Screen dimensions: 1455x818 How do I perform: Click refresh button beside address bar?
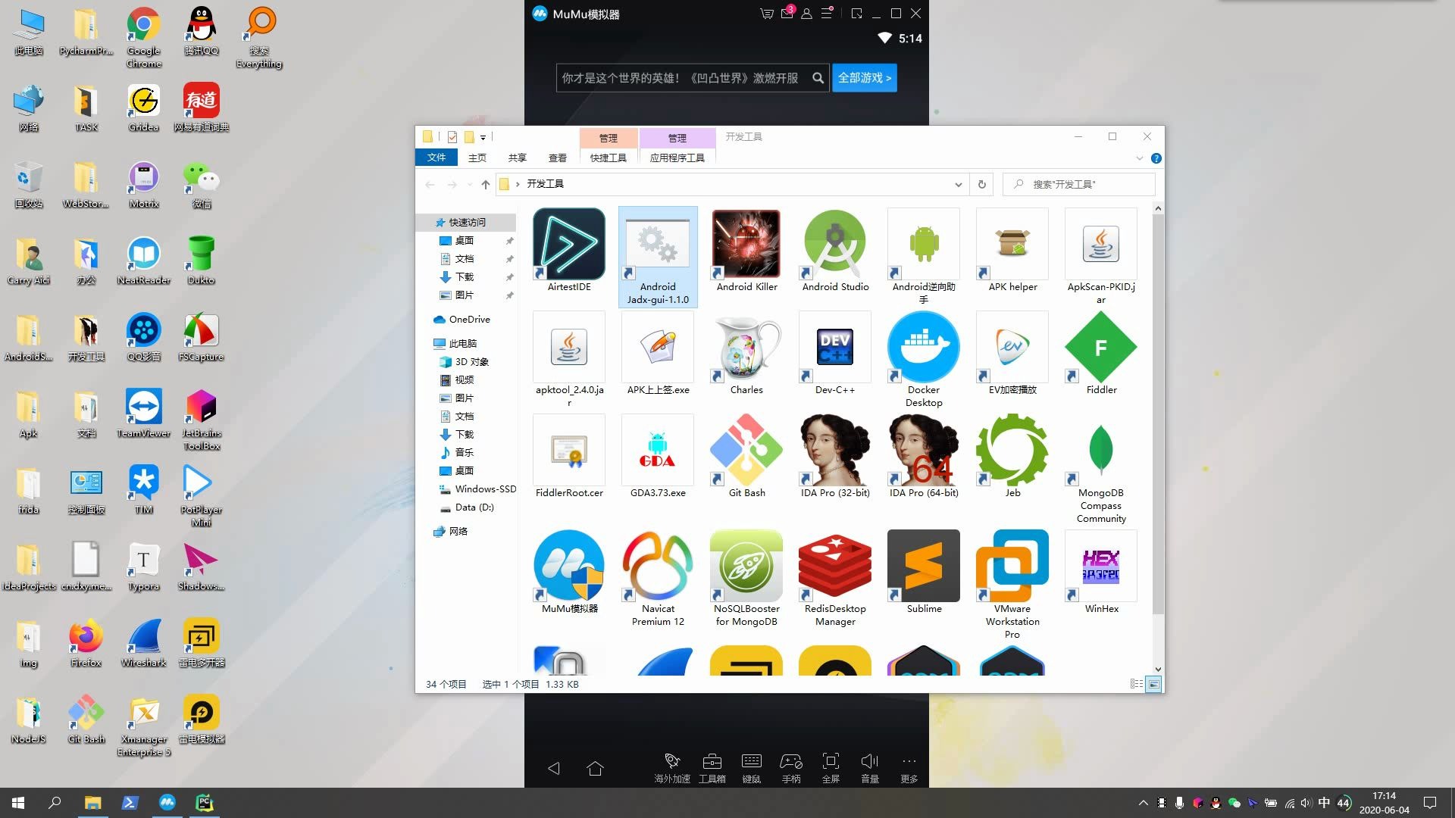(x=981, y=184)
